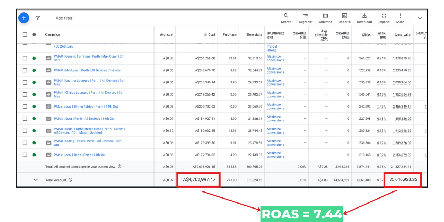Open Search in the table toolbar

[286, 18]
